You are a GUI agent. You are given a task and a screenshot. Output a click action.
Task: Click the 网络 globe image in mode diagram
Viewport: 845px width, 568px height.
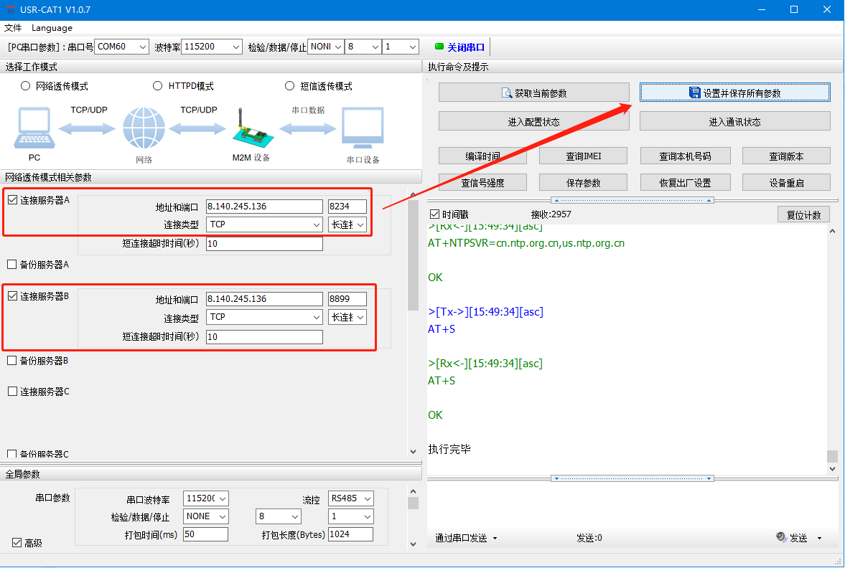point(144,129)
